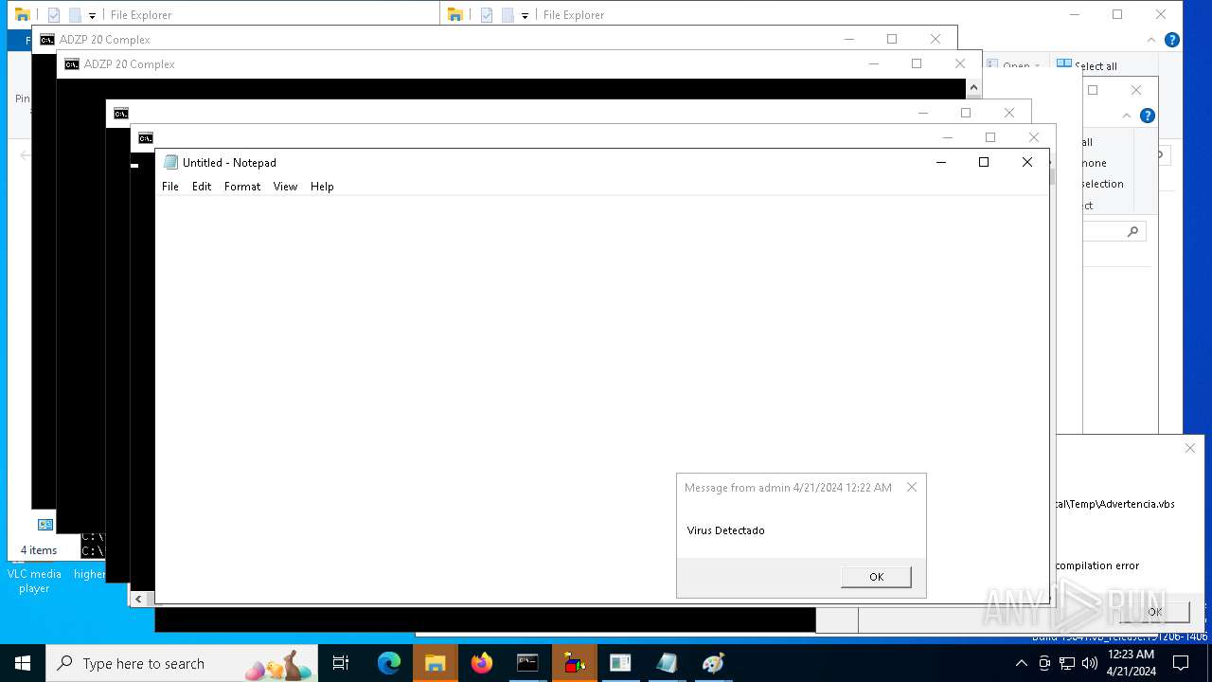Click the network tray icon

click(x=1067, y=663)
